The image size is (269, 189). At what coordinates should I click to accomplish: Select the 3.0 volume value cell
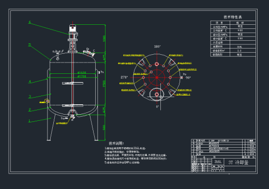240,51
